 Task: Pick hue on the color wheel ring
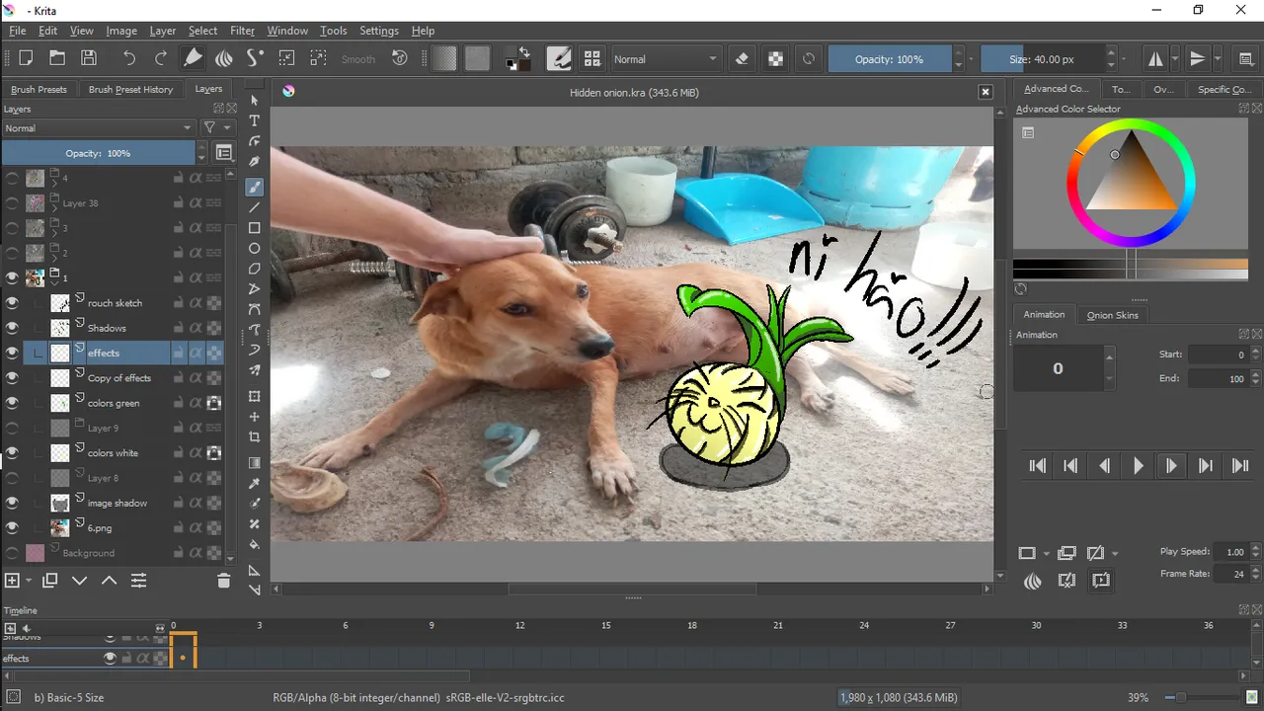(1131, 126)
